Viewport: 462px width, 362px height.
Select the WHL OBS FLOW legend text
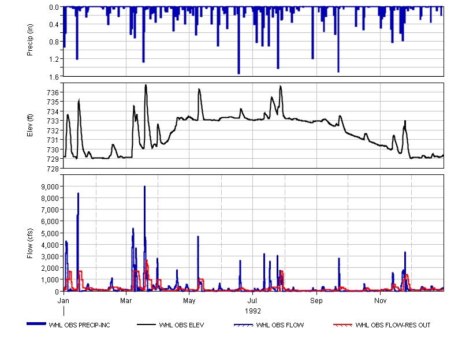point(280,325)
